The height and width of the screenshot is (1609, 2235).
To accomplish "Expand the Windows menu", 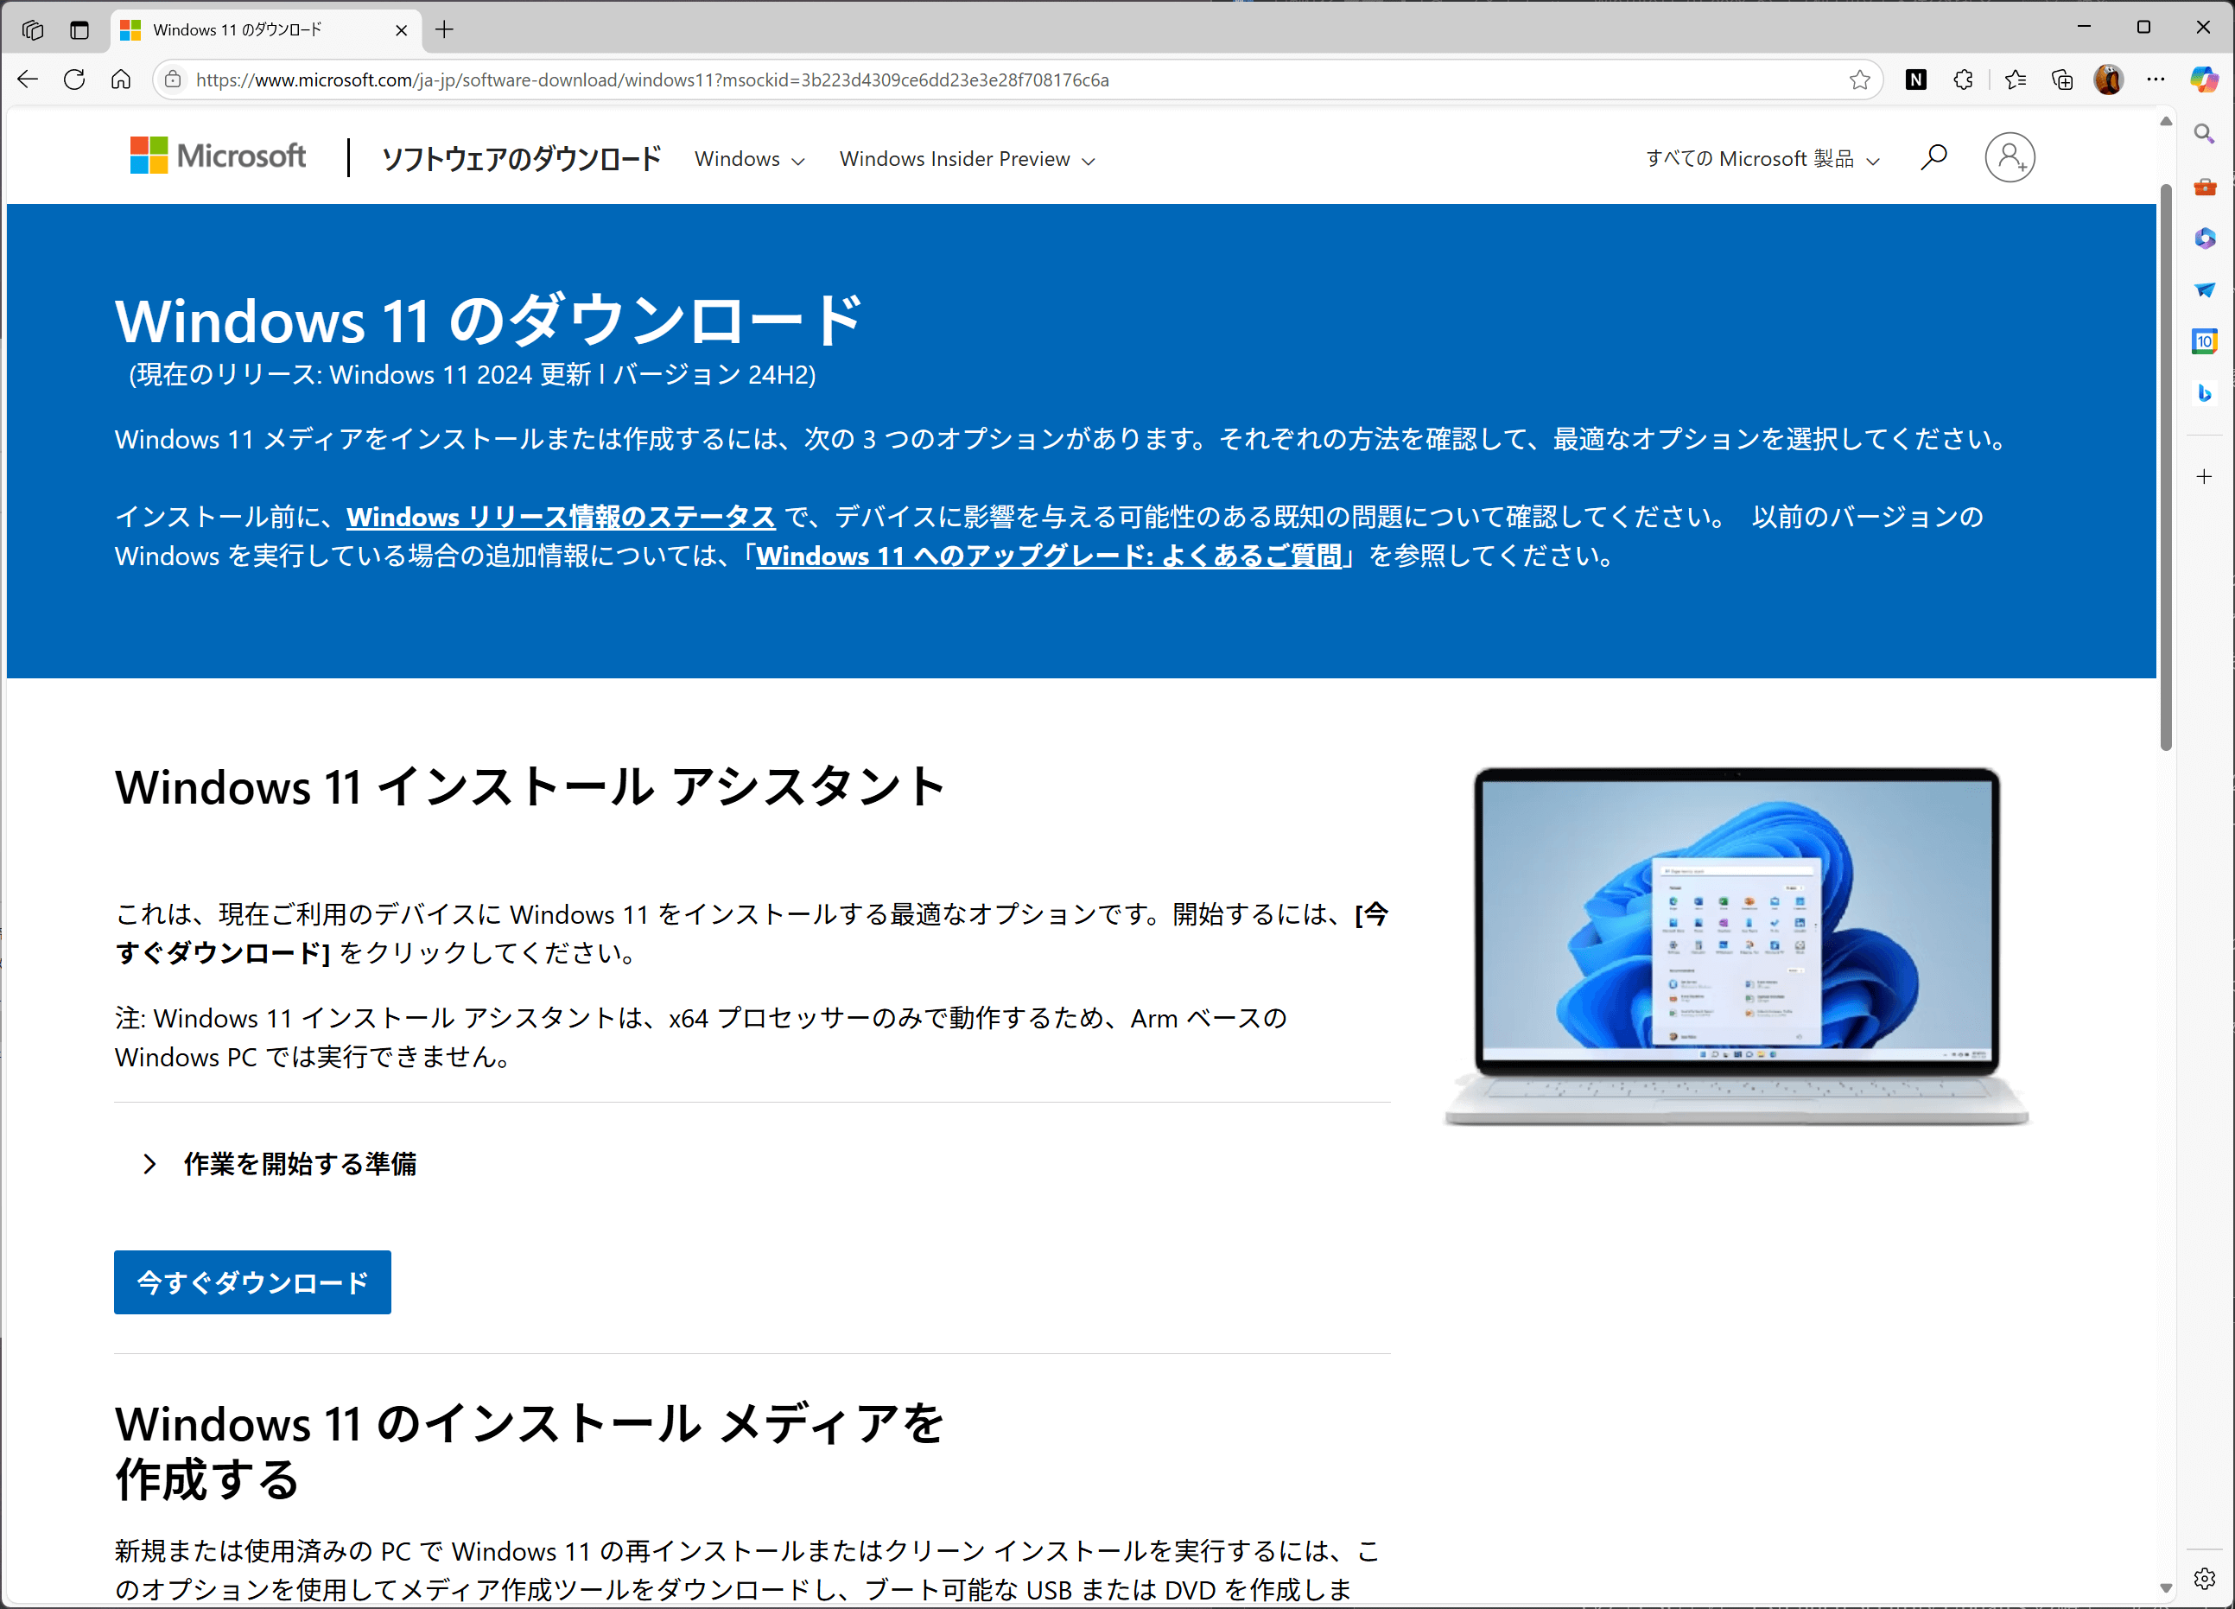I will [x=750, y=159].
